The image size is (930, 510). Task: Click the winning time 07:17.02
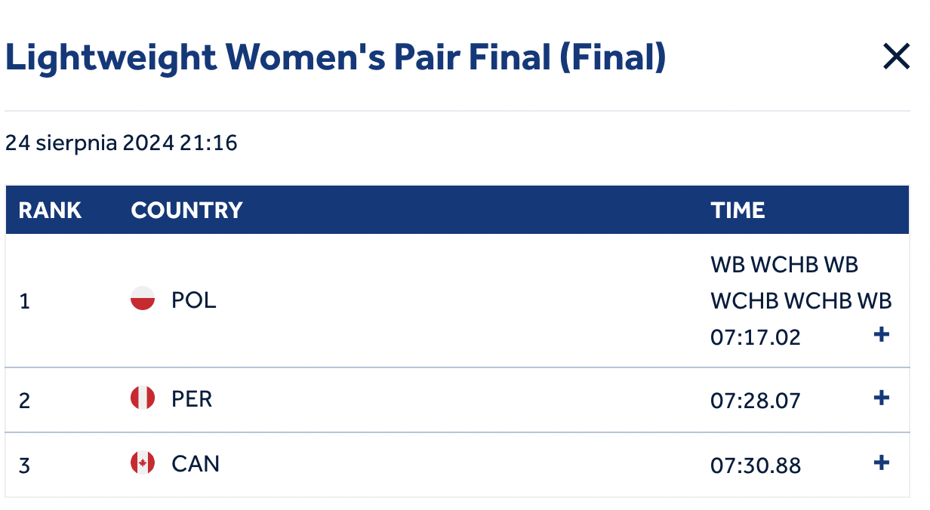click(756, 336)
